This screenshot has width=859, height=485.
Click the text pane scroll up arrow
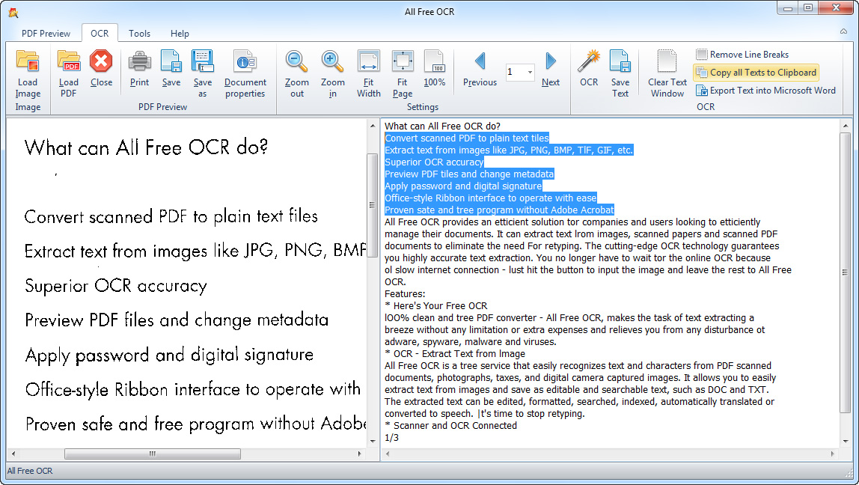tap(844, 126)
